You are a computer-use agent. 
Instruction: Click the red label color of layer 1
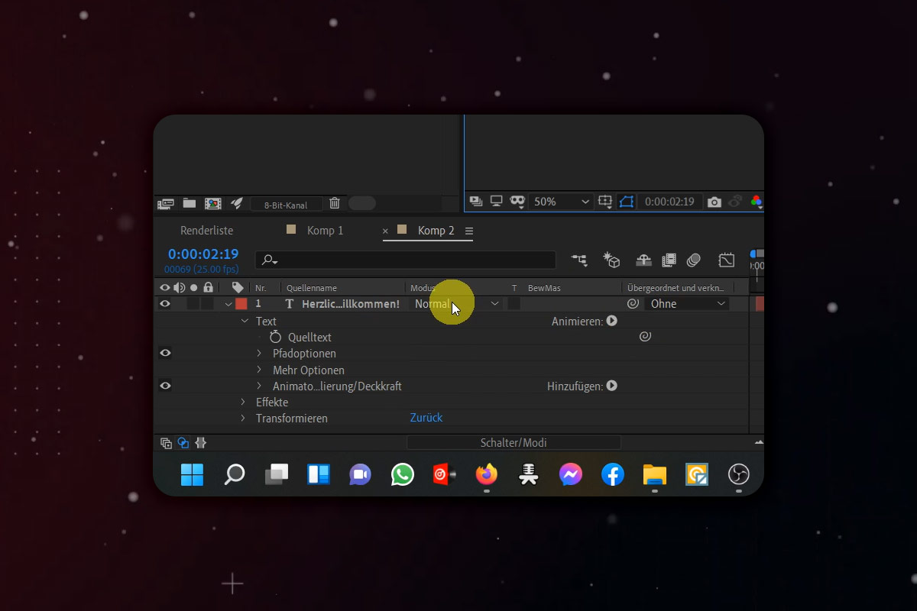point(241,304)
